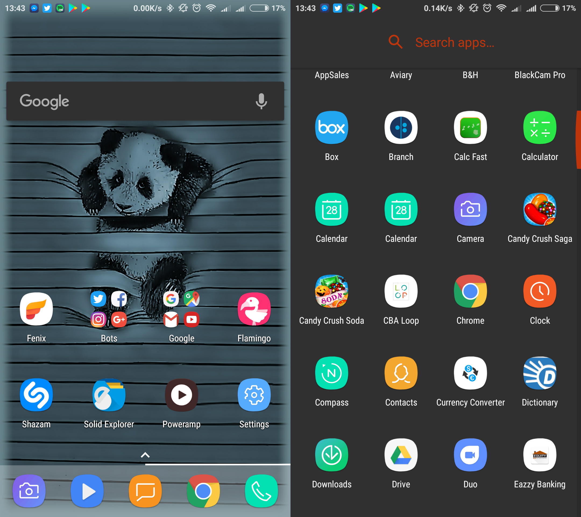Screen dimensions: 581x517
Task: Open Google Drive from app drawer
Action: pyautogui.click(x=401, y=455)
